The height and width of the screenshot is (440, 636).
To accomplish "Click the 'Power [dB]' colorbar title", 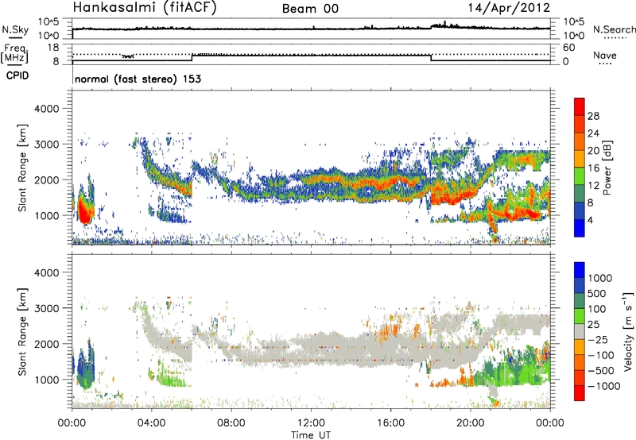I will click(607, 168).
